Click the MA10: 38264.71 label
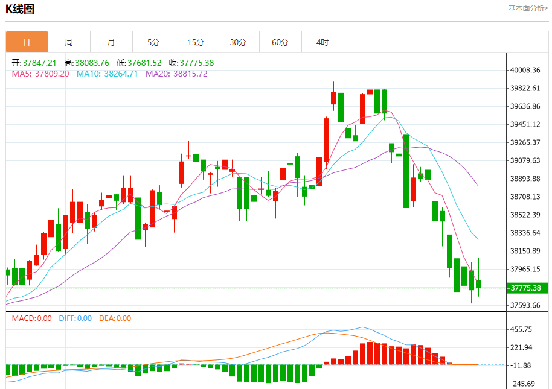This screenshot has width=552, height=389. [x=107, y=74]
